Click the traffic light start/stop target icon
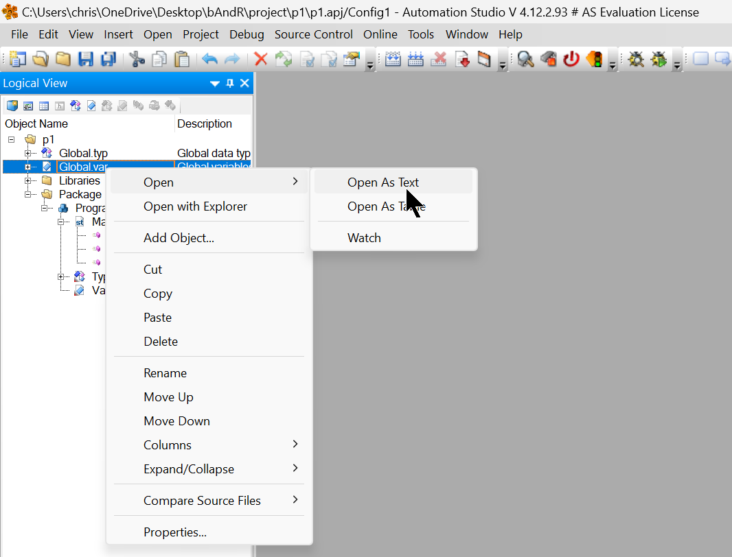The height and width of the screenshot is (557, 732). tap(594, 59)
